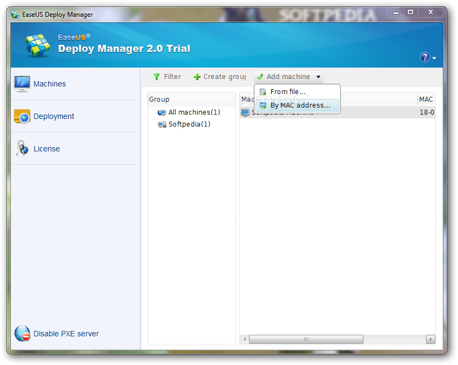The width and height of the screenshot is (458, 365).
Task: Choose From file... menu entry
Action: [x=298, y=92]
